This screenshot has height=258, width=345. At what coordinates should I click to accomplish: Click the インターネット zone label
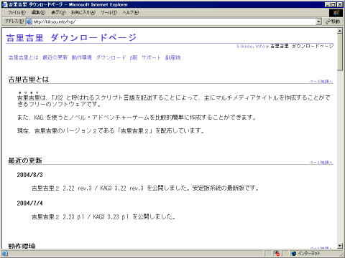tap(309, 254)
